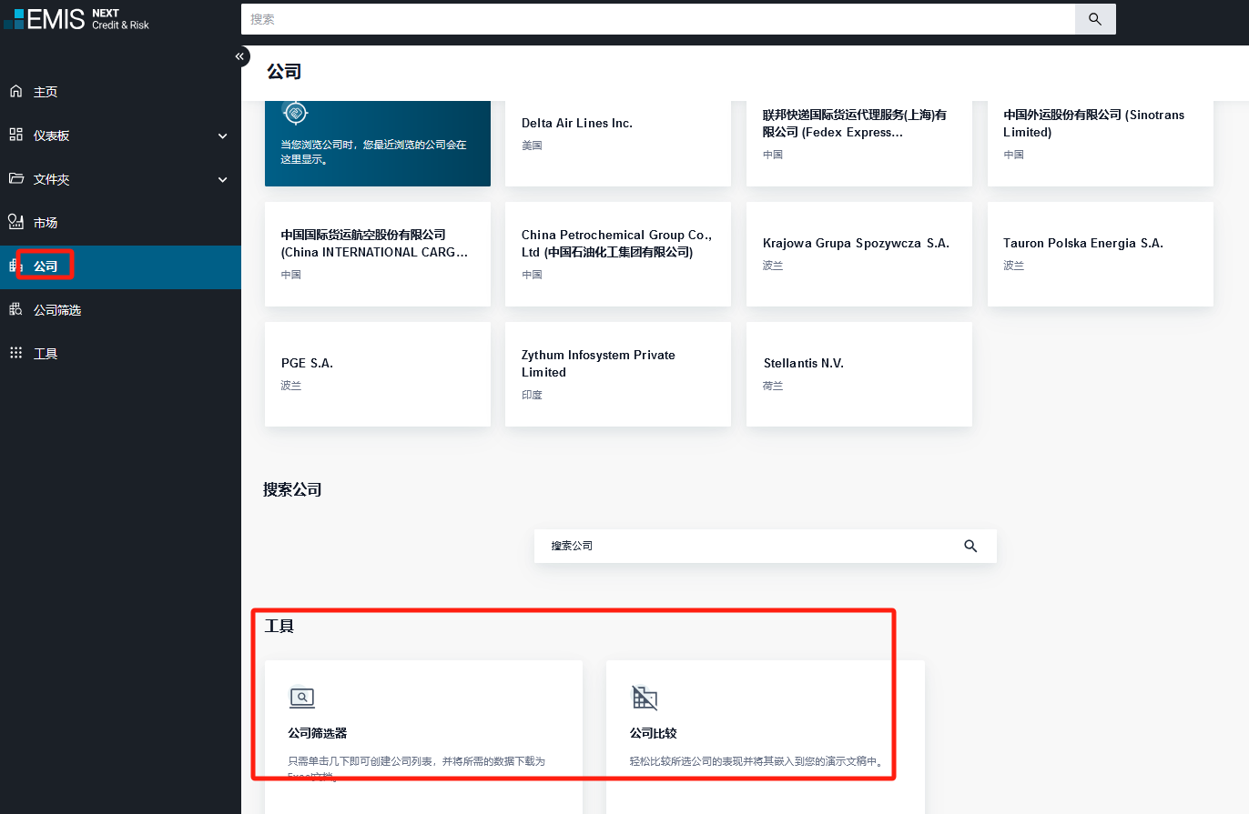
Task: Click the 公司筛选 sidebar icon
Action: (x=15, y=310)
